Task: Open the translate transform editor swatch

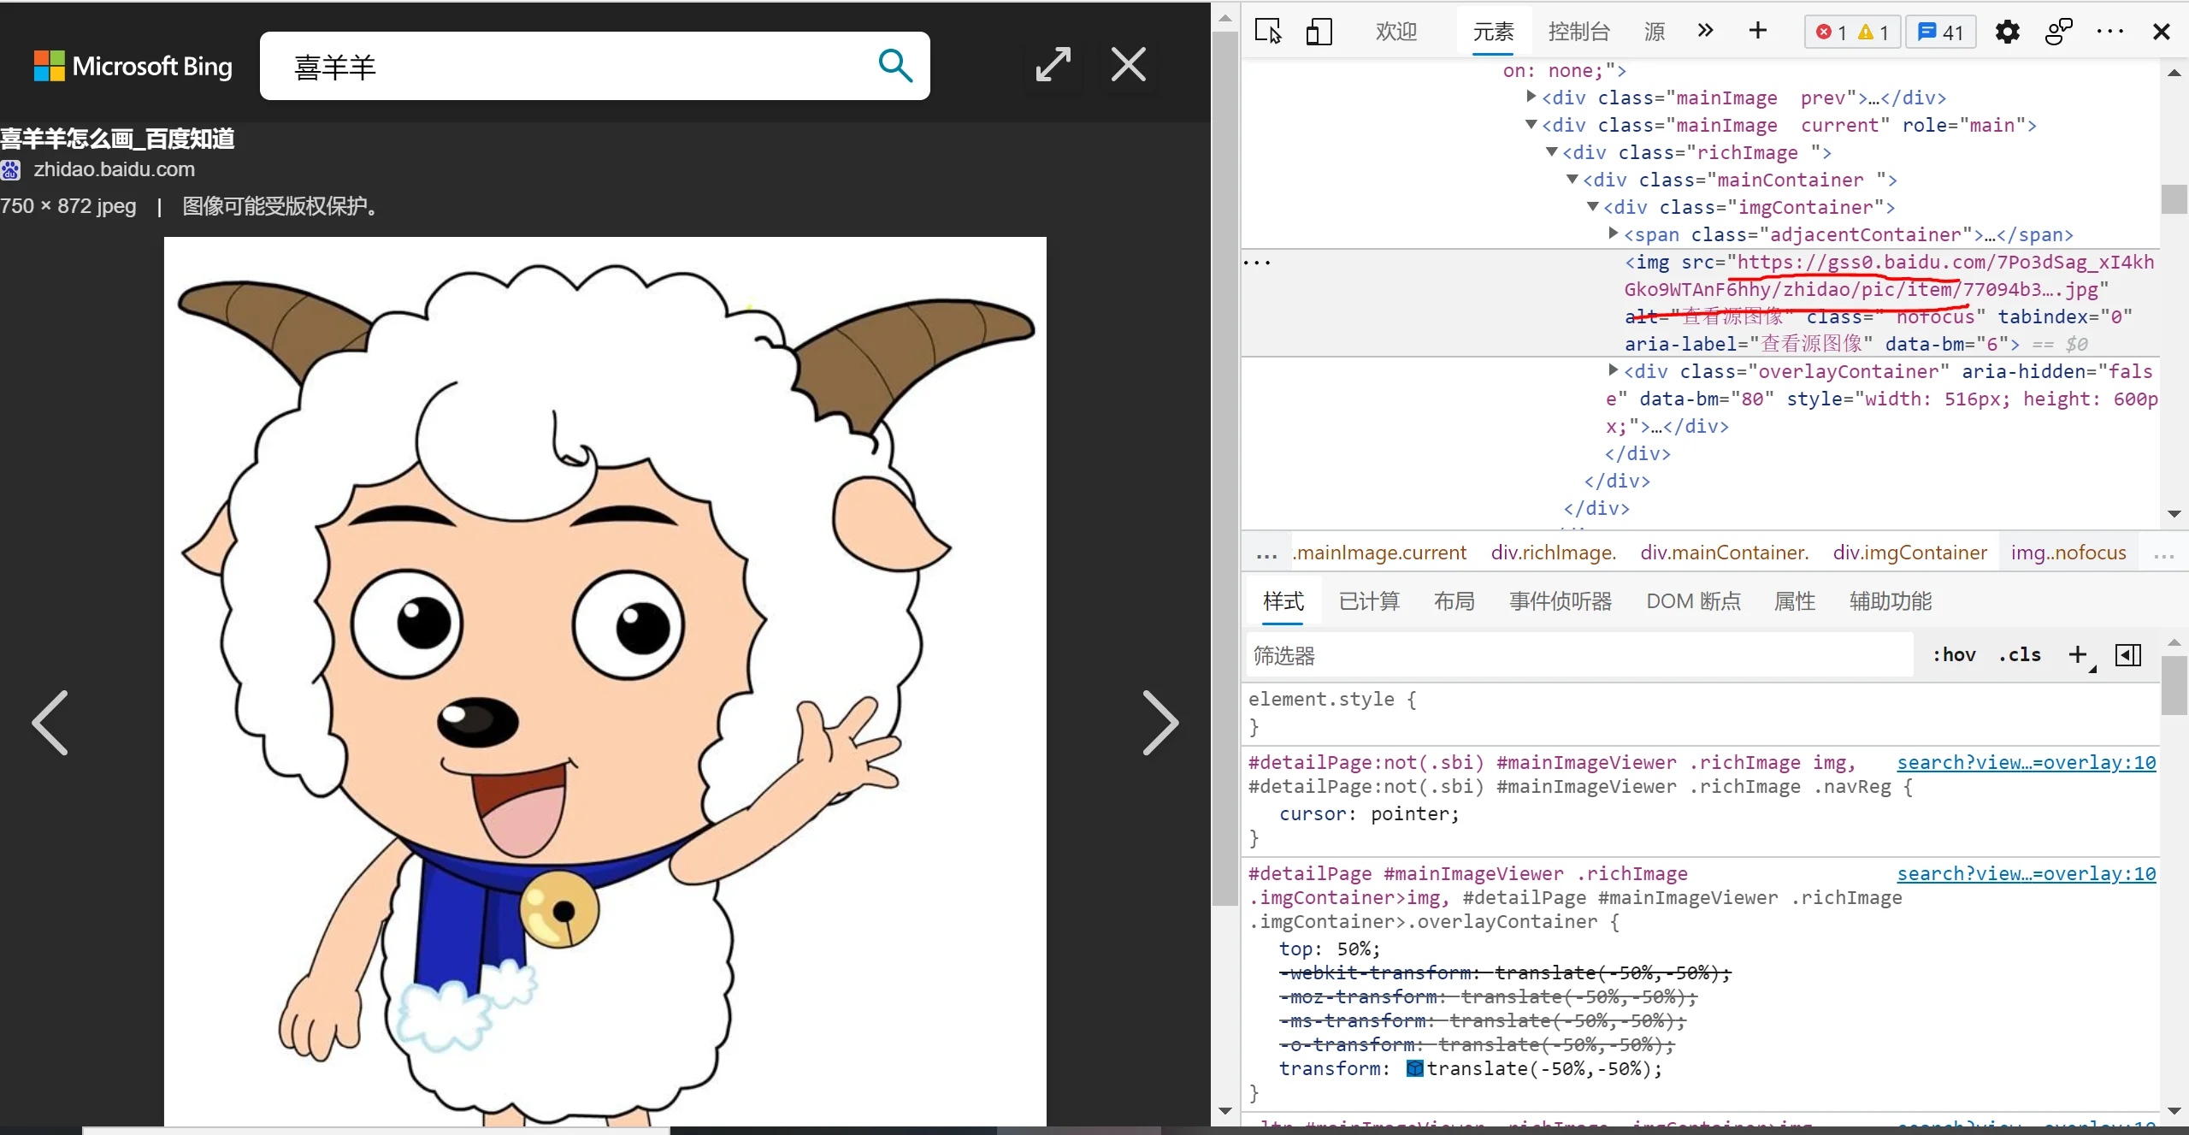Action: (x=1414, y=1068)
